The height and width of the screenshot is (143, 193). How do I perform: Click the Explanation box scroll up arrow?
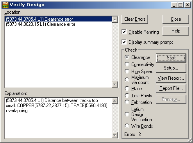[x=115, y=101]
